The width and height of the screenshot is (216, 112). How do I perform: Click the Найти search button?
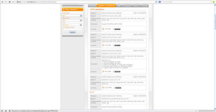click(x=72, y=32)
